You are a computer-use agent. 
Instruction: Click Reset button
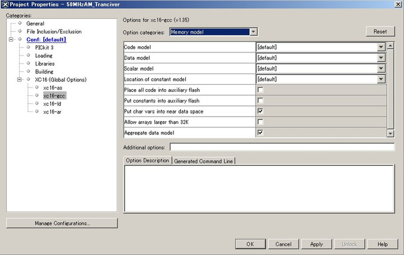380,31
